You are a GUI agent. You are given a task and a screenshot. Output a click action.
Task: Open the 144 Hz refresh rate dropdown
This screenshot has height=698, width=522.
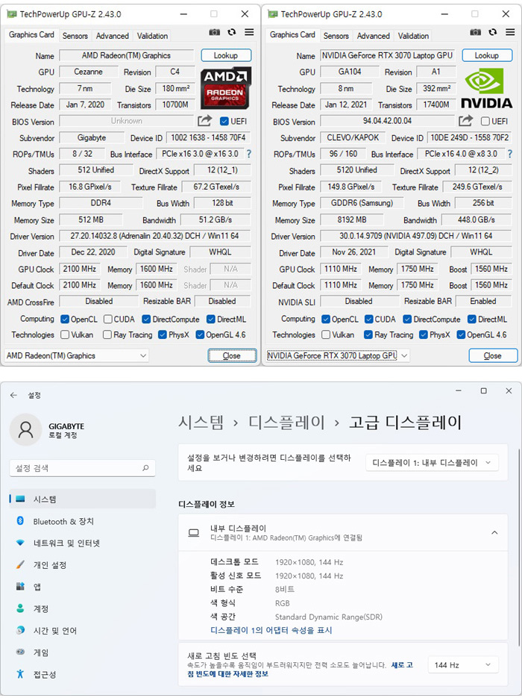463,664
